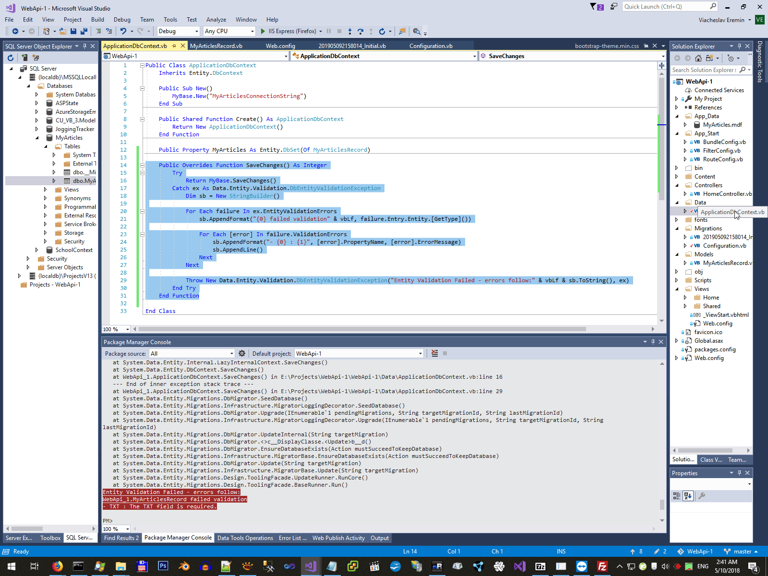
Task: Click the Navigate Backward toolbar icon
Action: coord(15,31)
